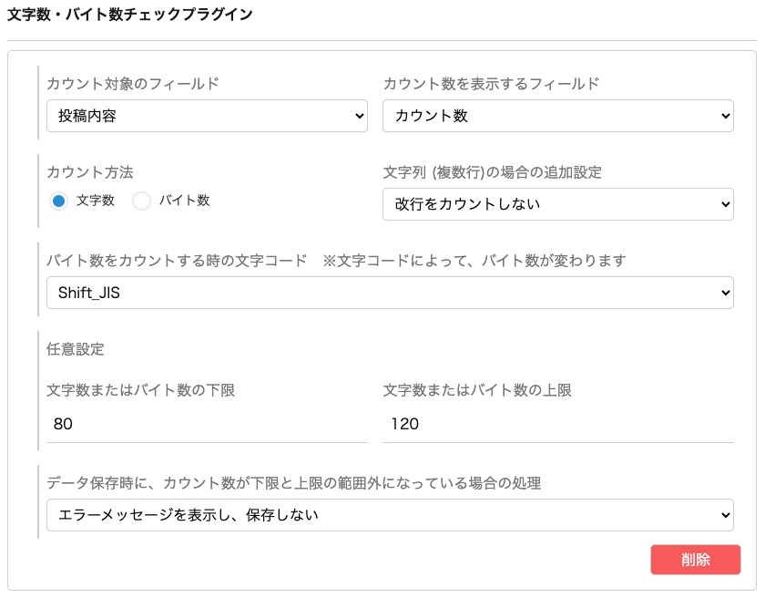Open the エラーメッセージを表示し、保存しない dropdown

pyautogui.click(x=390, y=515)
